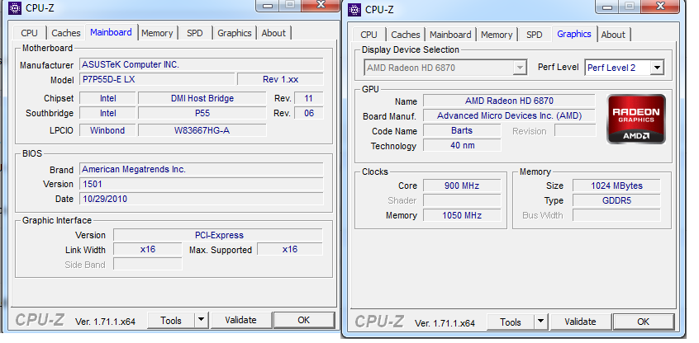Click Validate button in right window
This screenshot has width=699, height=343.
580,322
